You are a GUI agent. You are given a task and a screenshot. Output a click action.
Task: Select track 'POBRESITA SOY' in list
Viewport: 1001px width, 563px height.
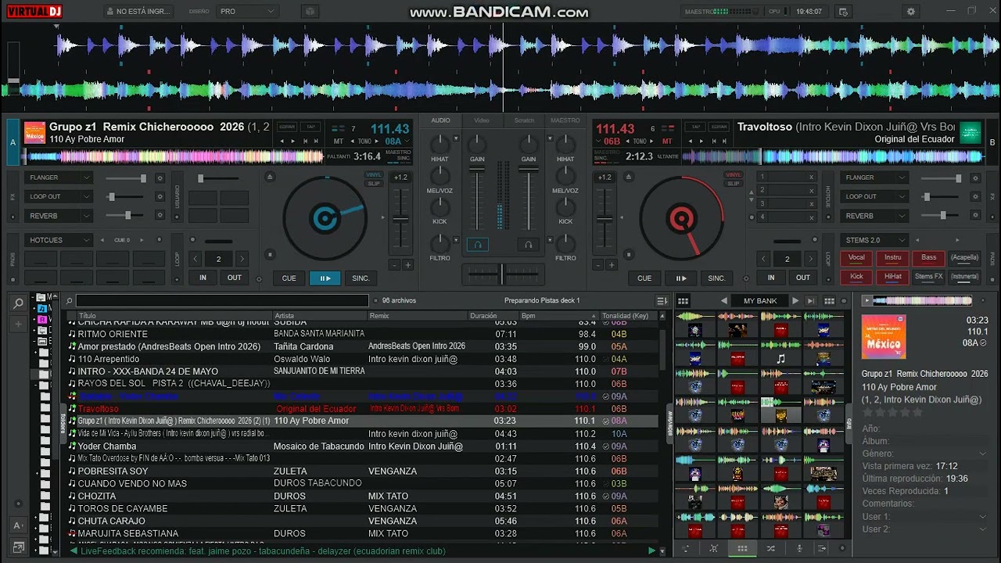[x=362, y=472]
